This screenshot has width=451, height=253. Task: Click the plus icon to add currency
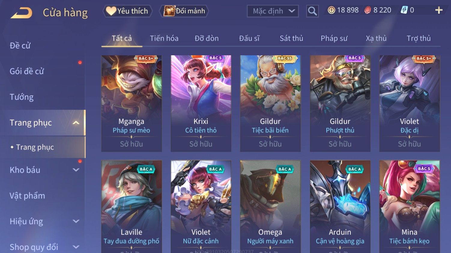point(439,10)
